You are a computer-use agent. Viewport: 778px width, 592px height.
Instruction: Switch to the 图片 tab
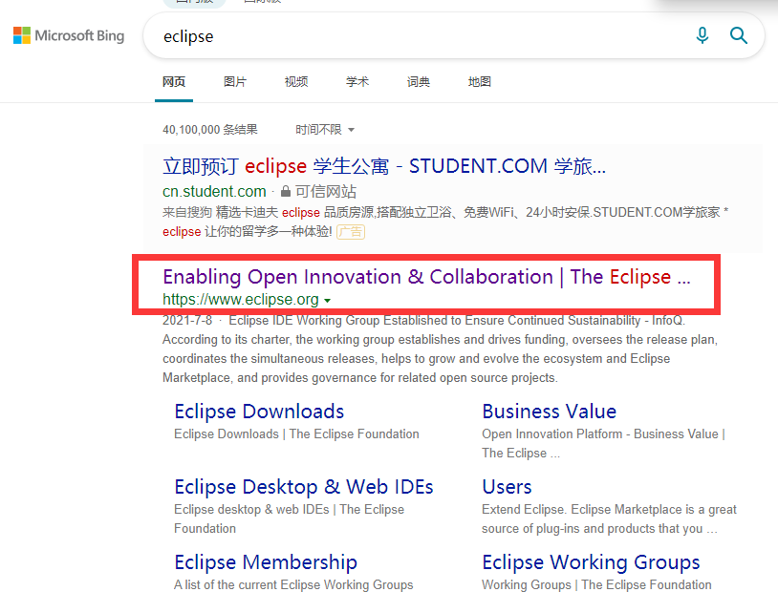pyautogui.click(x=235, y=82)
